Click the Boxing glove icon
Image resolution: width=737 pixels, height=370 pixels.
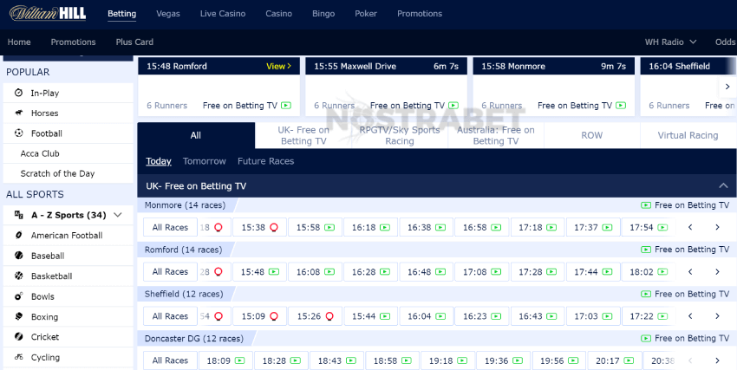[19, 316]
